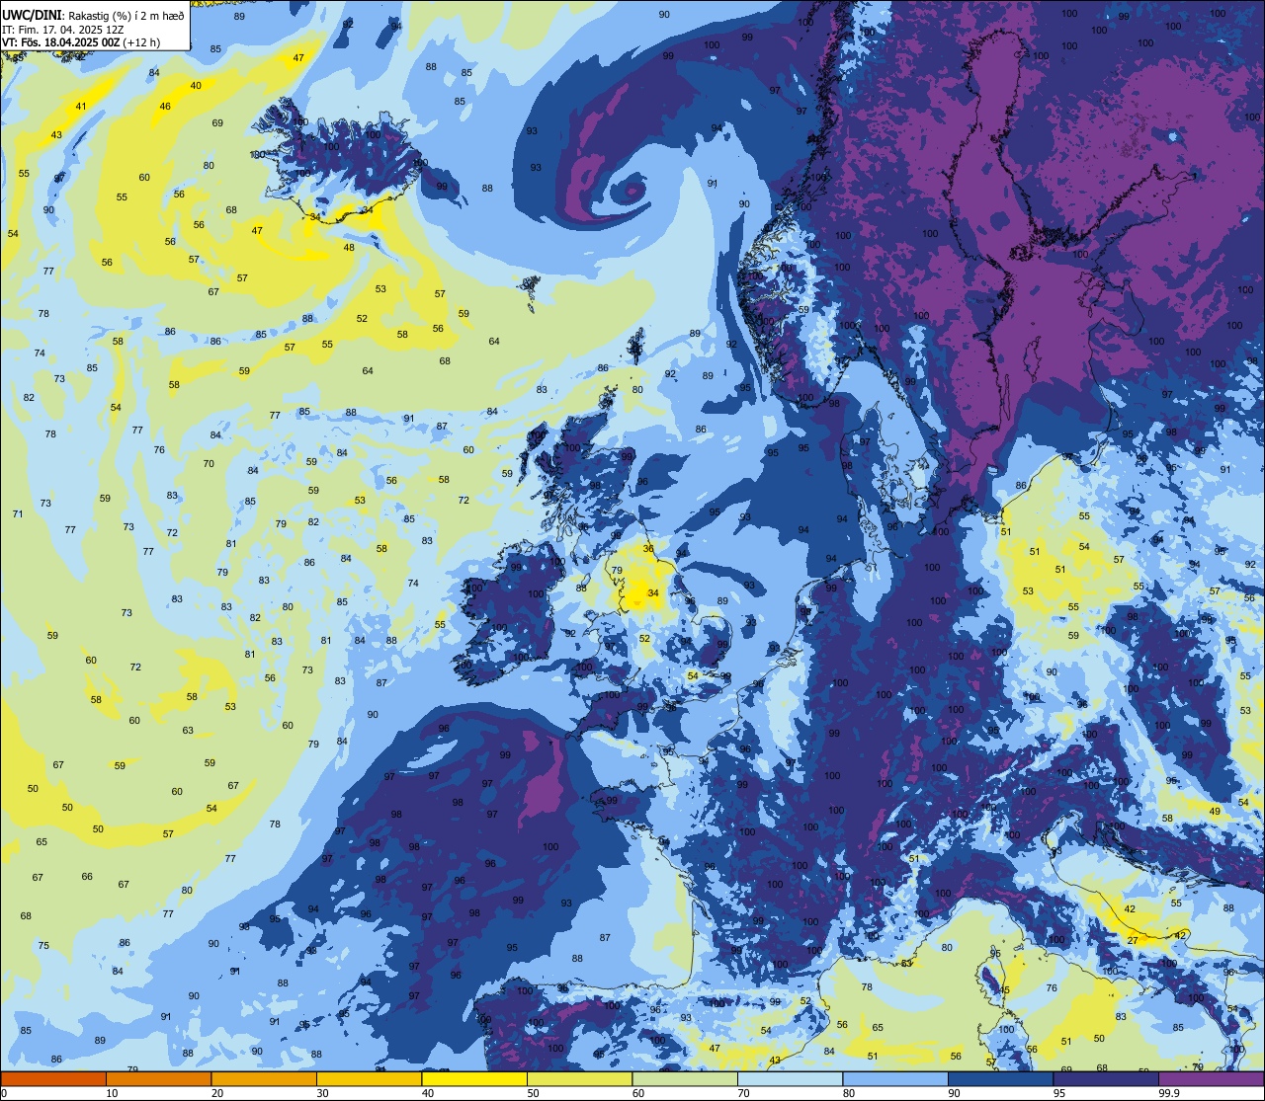Click the "Rakastig (%) í 2 m hæð" label
This screenshot has height=1101, width=1265.
[126, 16]
